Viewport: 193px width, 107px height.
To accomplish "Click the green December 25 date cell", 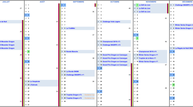I will [x=173, y=85].
